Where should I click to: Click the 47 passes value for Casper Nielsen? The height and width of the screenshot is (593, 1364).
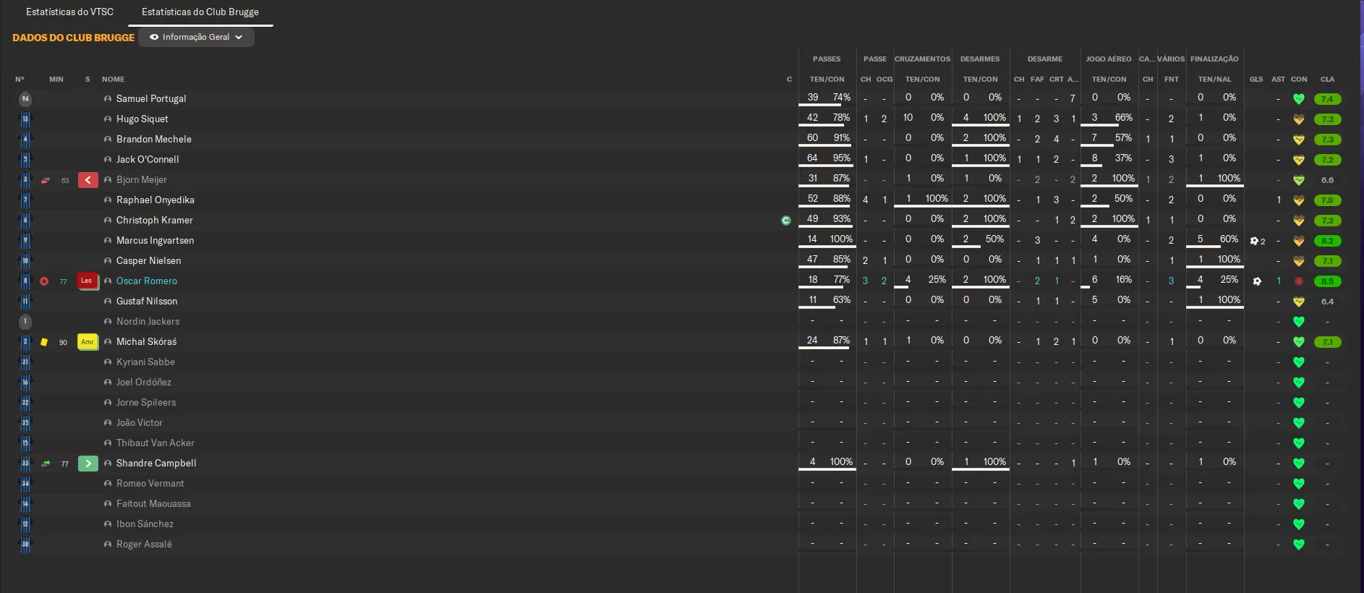pos(813,260)
